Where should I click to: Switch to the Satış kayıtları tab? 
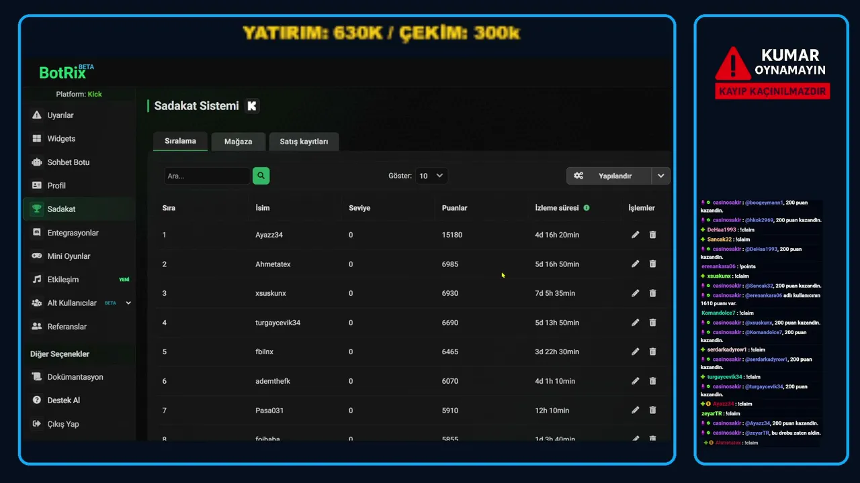[x=304, y=142]
